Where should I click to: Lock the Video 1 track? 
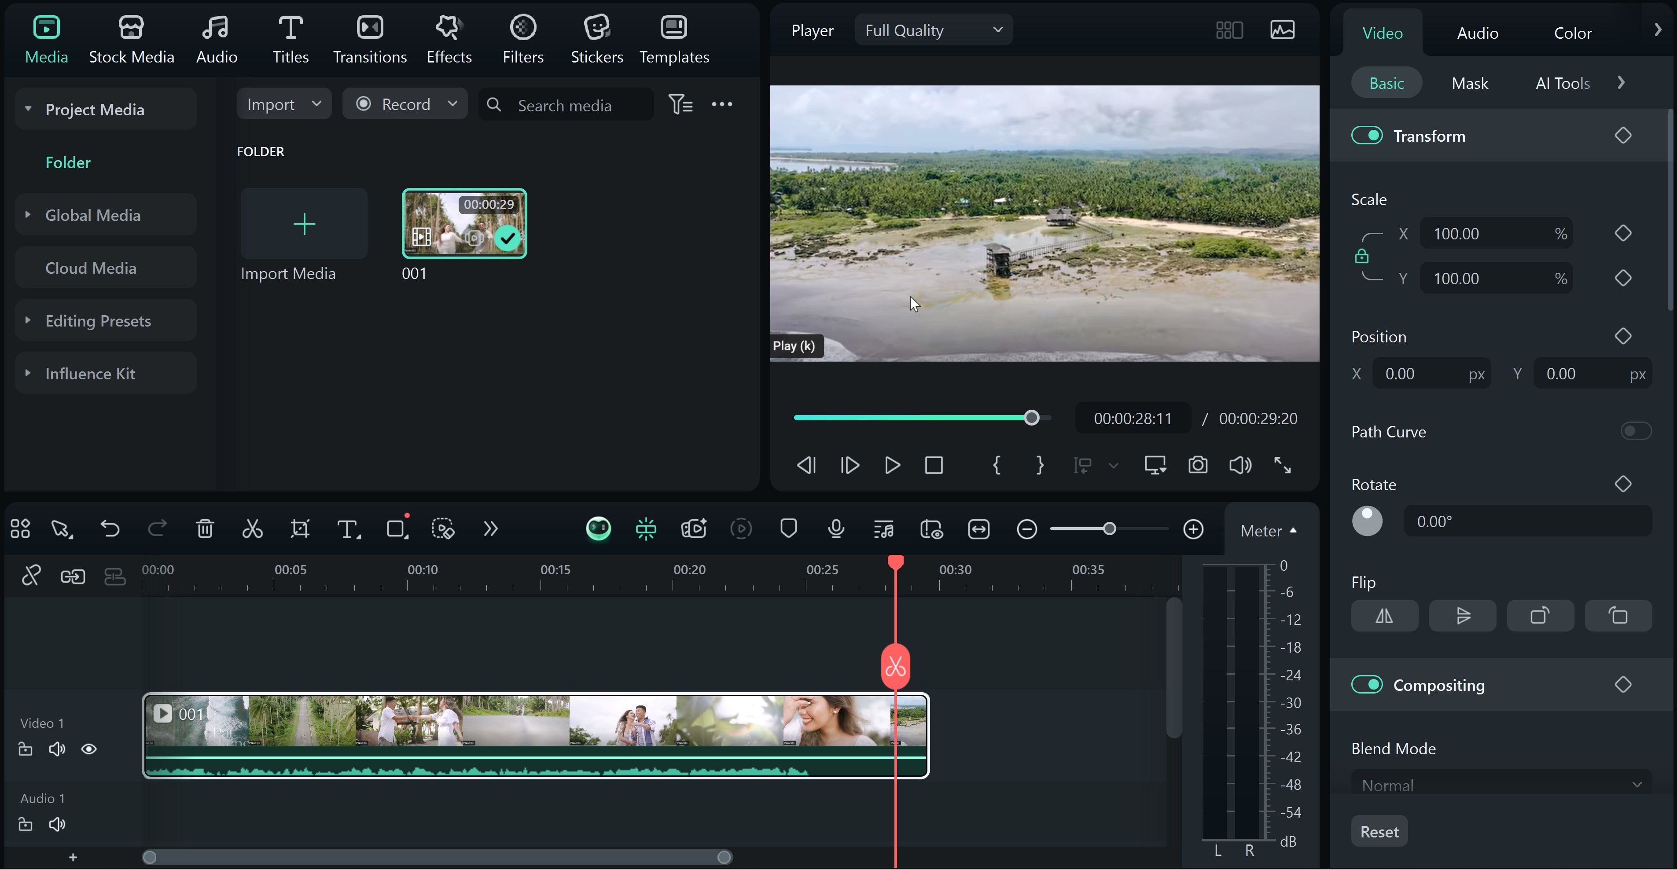[x=26, y=749]
